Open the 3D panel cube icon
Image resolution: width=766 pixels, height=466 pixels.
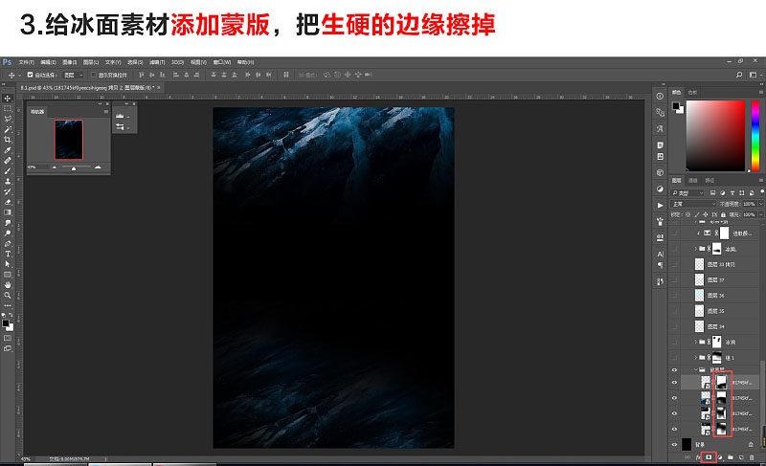(x=660, y=172)
